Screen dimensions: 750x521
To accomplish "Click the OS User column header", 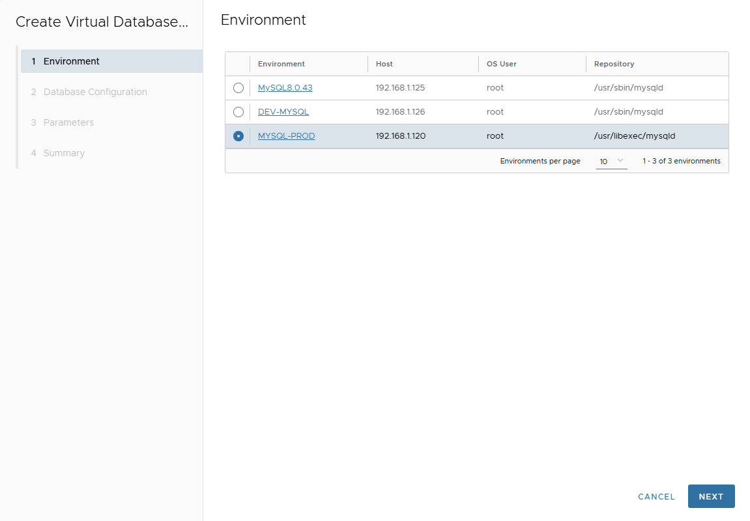I will click(501, 64).
